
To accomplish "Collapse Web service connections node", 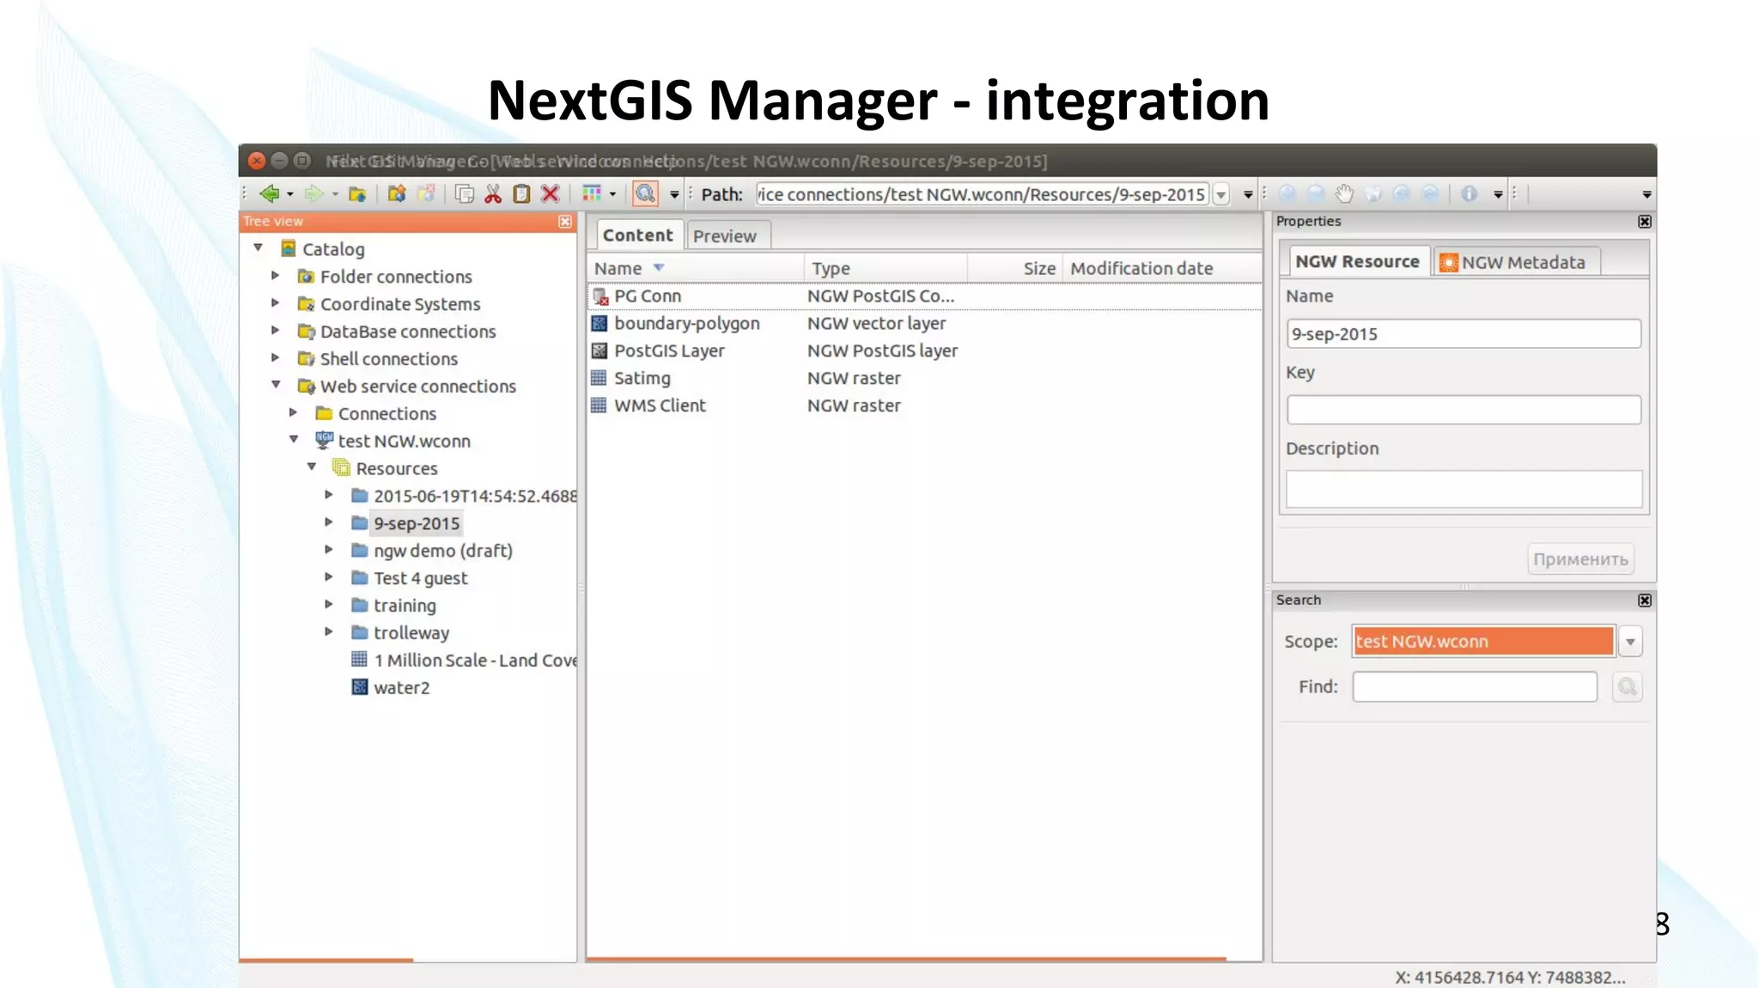I will pos(276,385).
